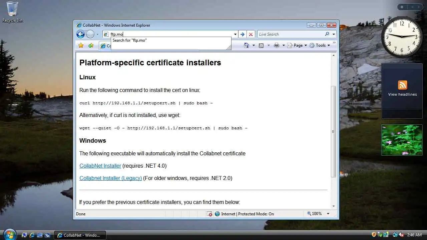The width and height of the screenshot is (427, 240).
Task: Select CollabNet taskbar window button
Action: point(80,235)
